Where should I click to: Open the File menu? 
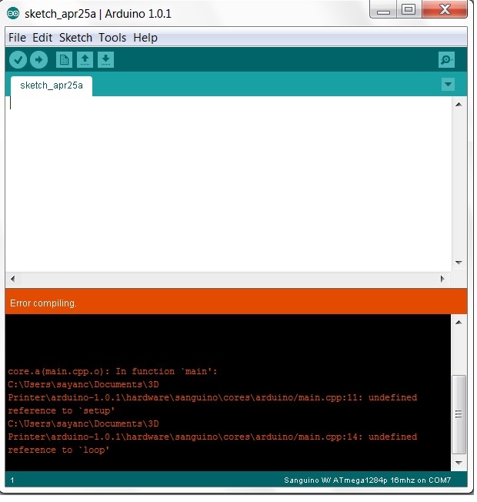[17, 38]
